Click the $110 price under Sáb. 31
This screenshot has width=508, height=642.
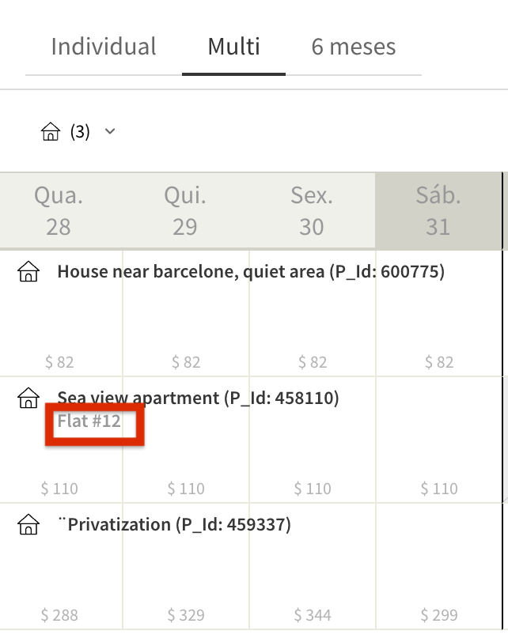pyautogui.click(x=439, y=489)
